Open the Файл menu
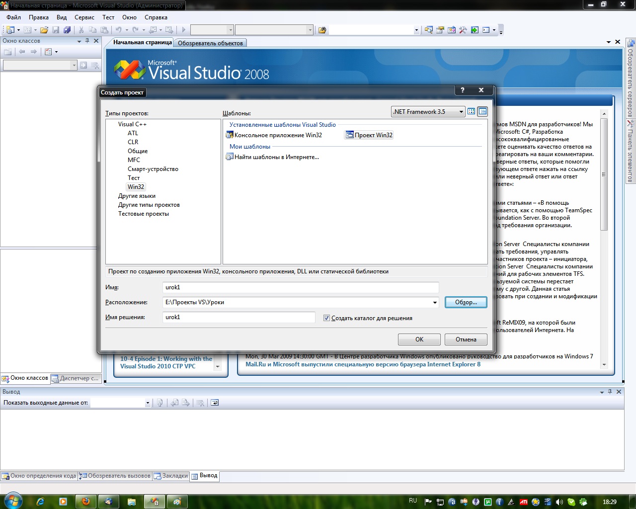 point(14,17)
